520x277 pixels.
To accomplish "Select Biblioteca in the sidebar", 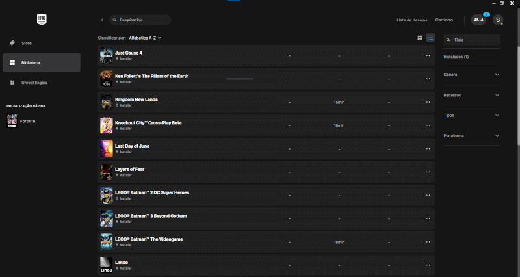I will tap(31, 62).
